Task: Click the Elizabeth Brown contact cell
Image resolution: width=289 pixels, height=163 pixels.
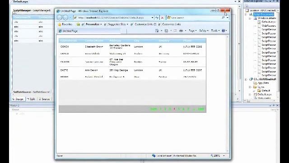Action: (94, 47)
